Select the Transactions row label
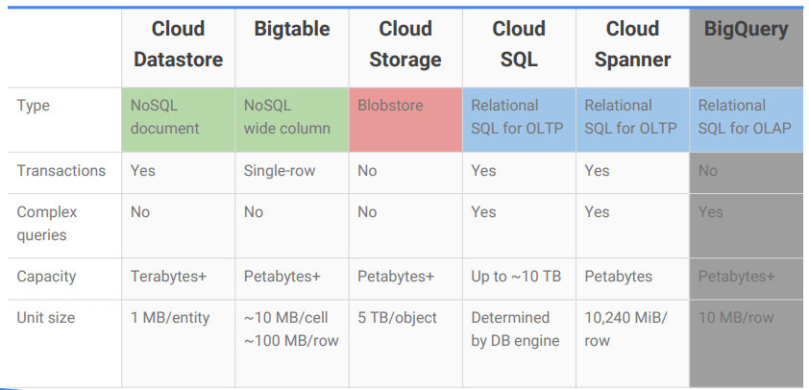809x390 pixels. tap(61, 171)
